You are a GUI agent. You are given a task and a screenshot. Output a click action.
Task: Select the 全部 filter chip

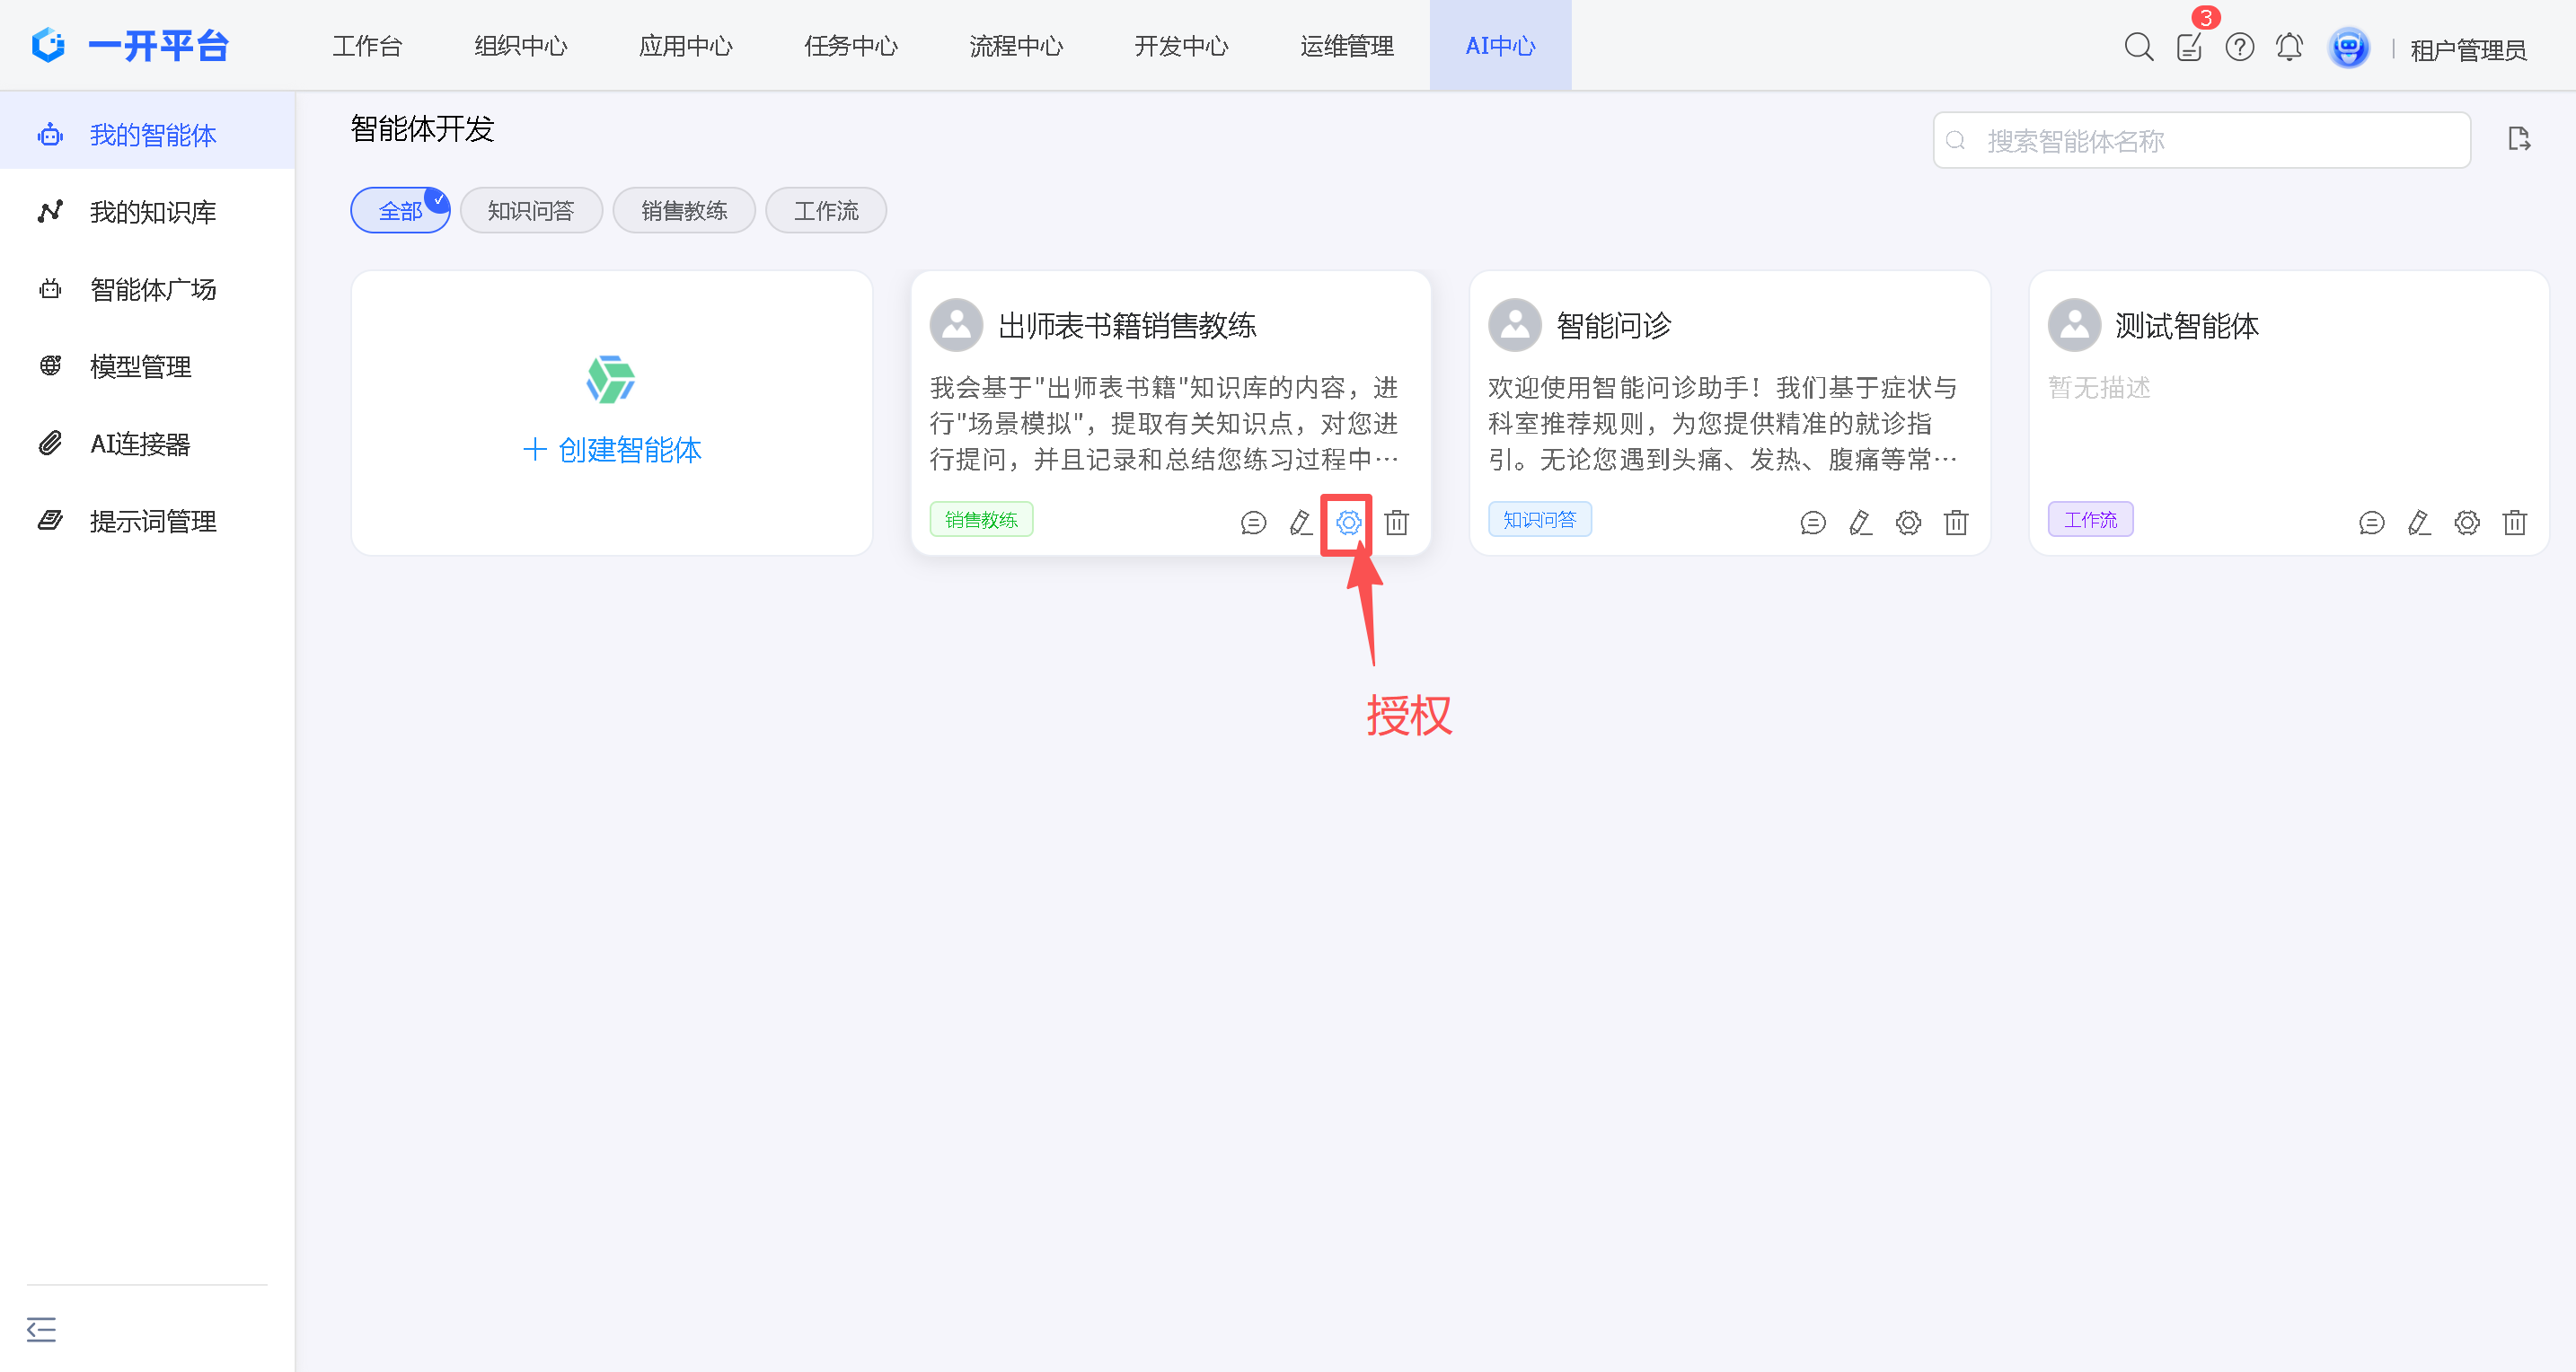point(400,211)
